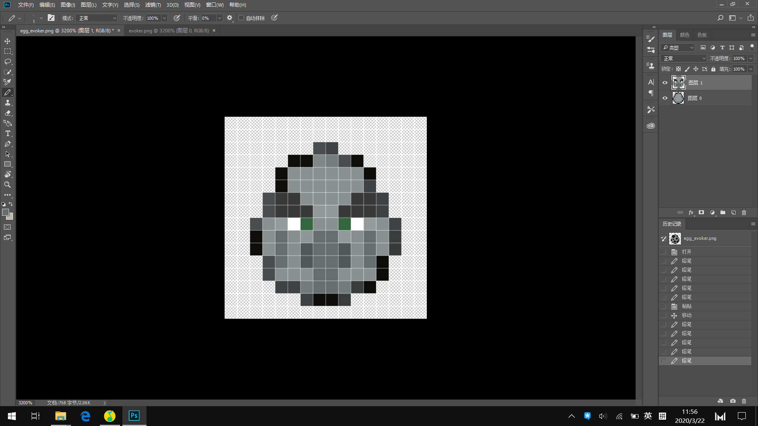Open the tool preset picker arrow

(19, 18)
